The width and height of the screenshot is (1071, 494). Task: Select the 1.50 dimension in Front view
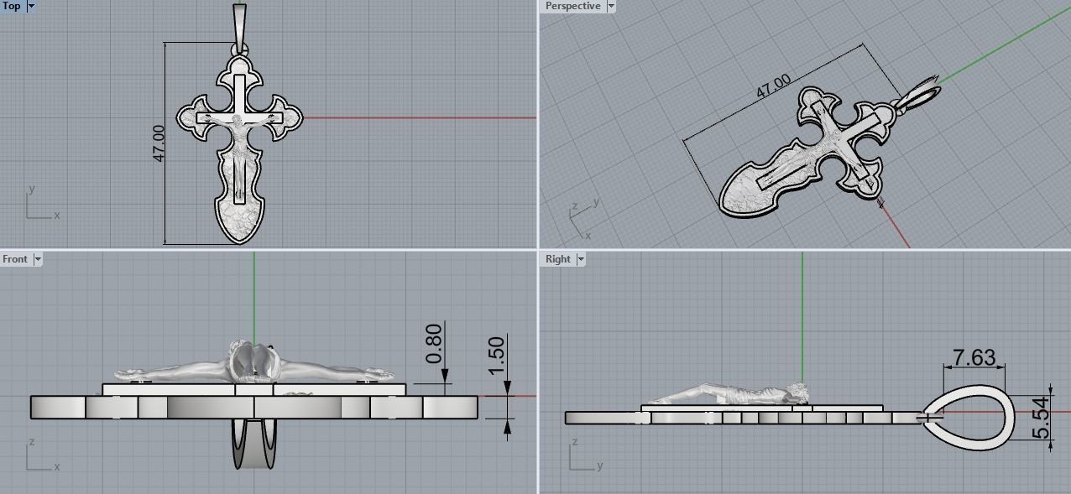coord(496,356)
